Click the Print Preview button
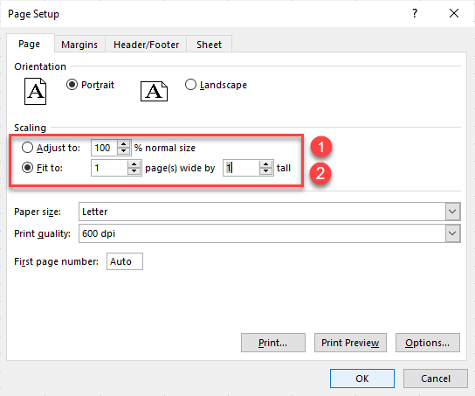The image size is (475, 396). (350, 343)
